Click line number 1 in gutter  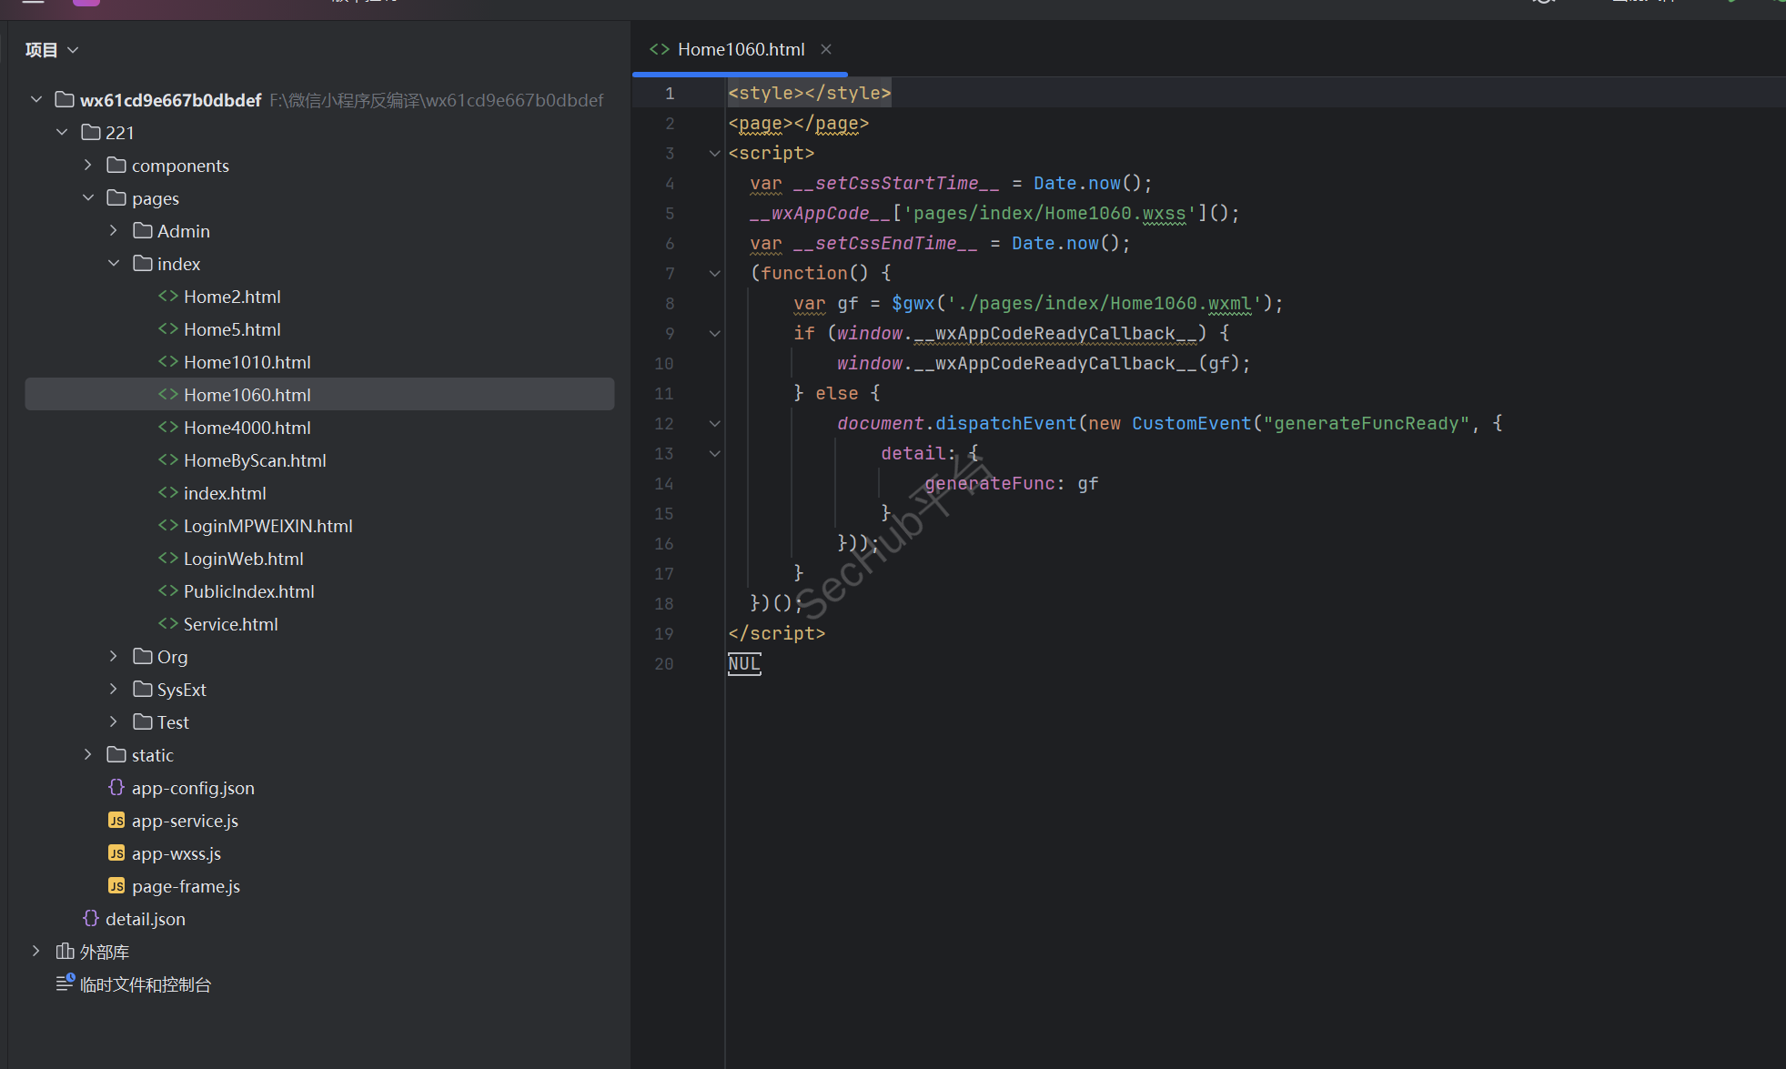pos(670,93)
